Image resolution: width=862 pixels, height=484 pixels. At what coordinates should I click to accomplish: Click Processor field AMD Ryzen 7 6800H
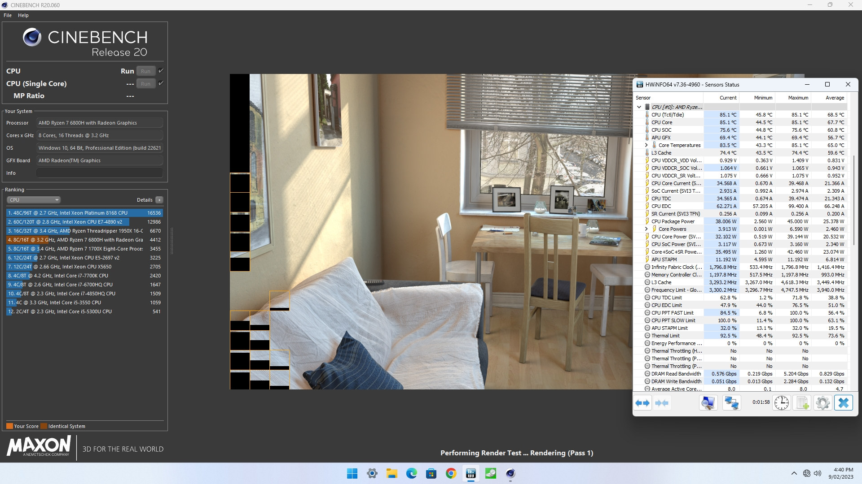100,123
